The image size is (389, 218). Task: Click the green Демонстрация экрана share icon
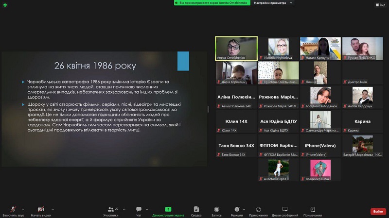[x=168, y=209]
